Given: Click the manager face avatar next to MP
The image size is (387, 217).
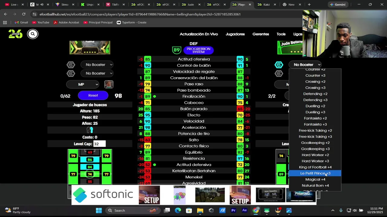Looking at the screenshot, I should tap(109, 84).
